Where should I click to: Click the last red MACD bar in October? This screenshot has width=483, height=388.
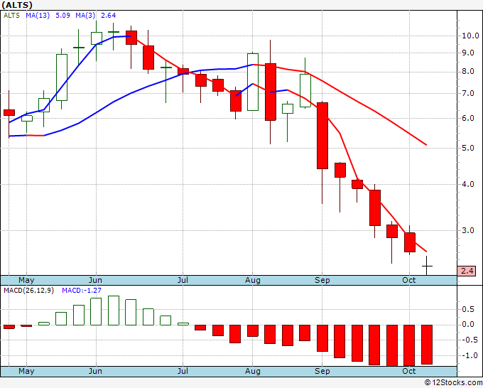(x=427, y=345)
